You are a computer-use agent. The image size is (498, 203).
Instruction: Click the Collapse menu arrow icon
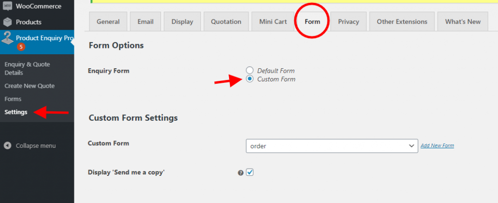[x=8, y=146]
